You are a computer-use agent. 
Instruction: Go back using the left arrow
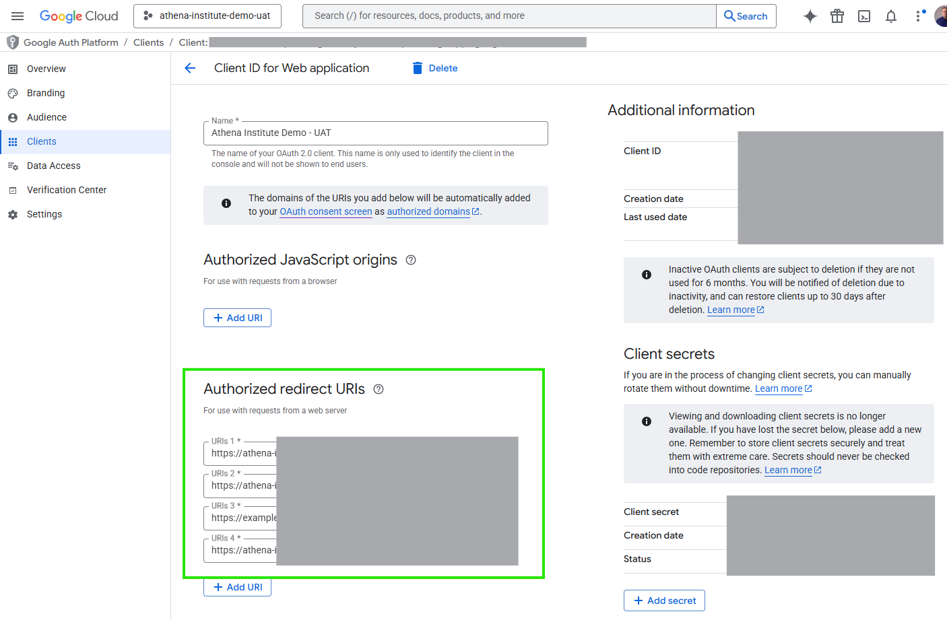190,68
